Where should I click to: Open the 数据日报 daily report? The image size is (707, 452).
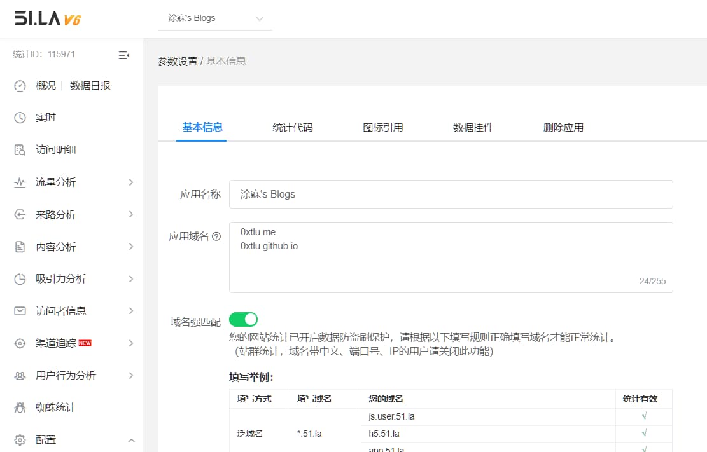[90, 86]
